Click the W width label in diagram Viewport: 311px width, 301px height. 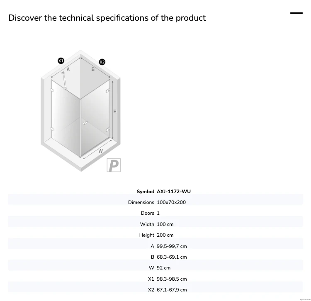[x=101, y=151]
